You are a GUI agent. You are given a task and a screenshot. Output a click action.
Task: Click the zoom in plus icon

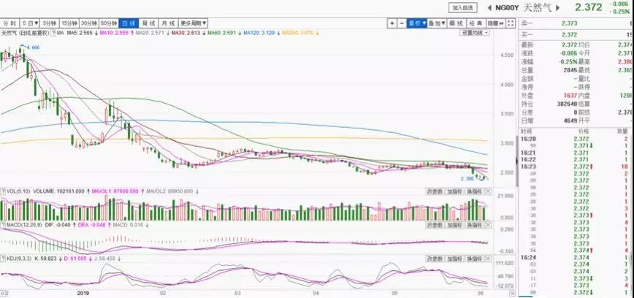(393, 24)
